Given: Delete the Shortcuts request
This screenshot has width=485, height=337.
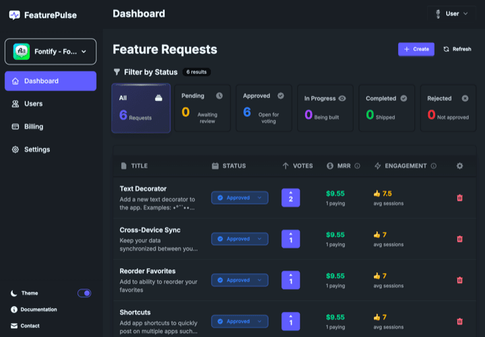Looking at the screenshot, I should point(459,322).
